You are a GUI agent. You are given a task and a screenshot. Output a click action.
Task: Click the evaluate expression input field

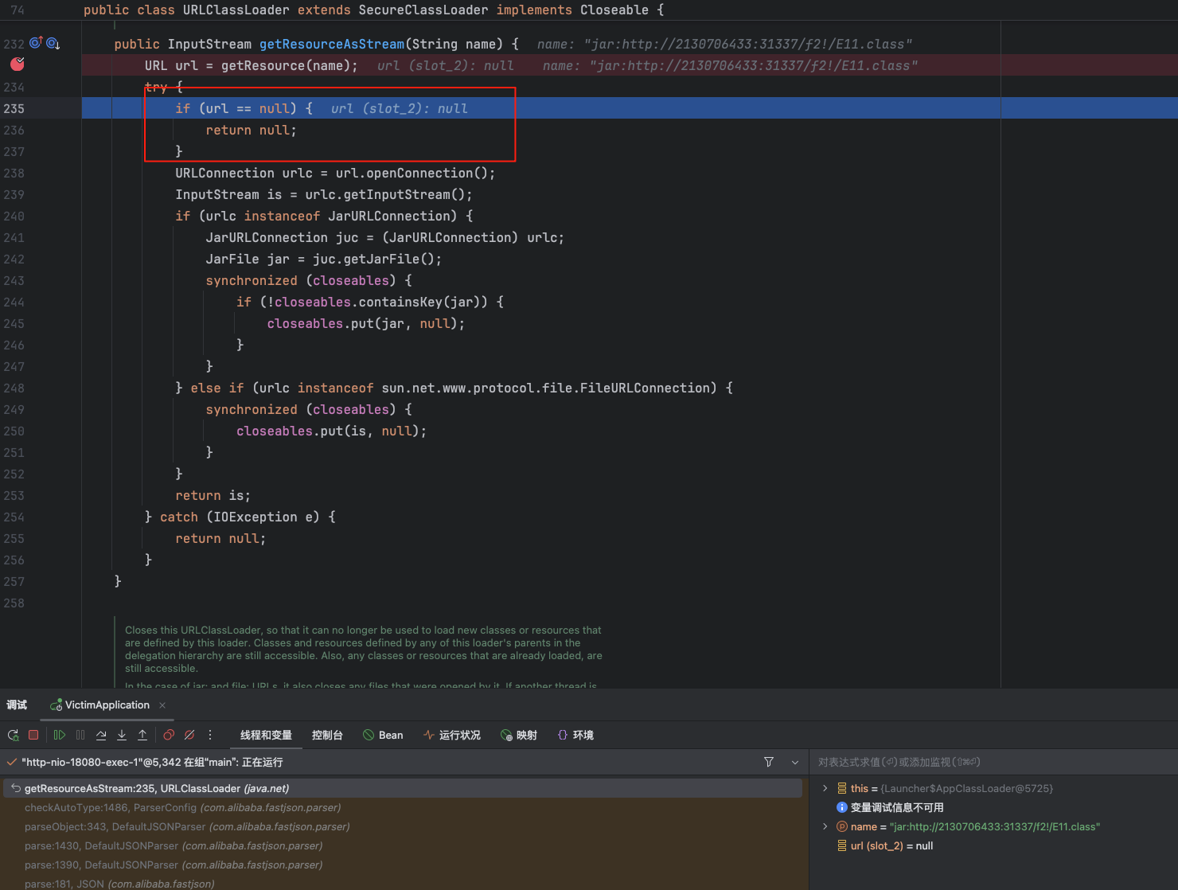993,762
